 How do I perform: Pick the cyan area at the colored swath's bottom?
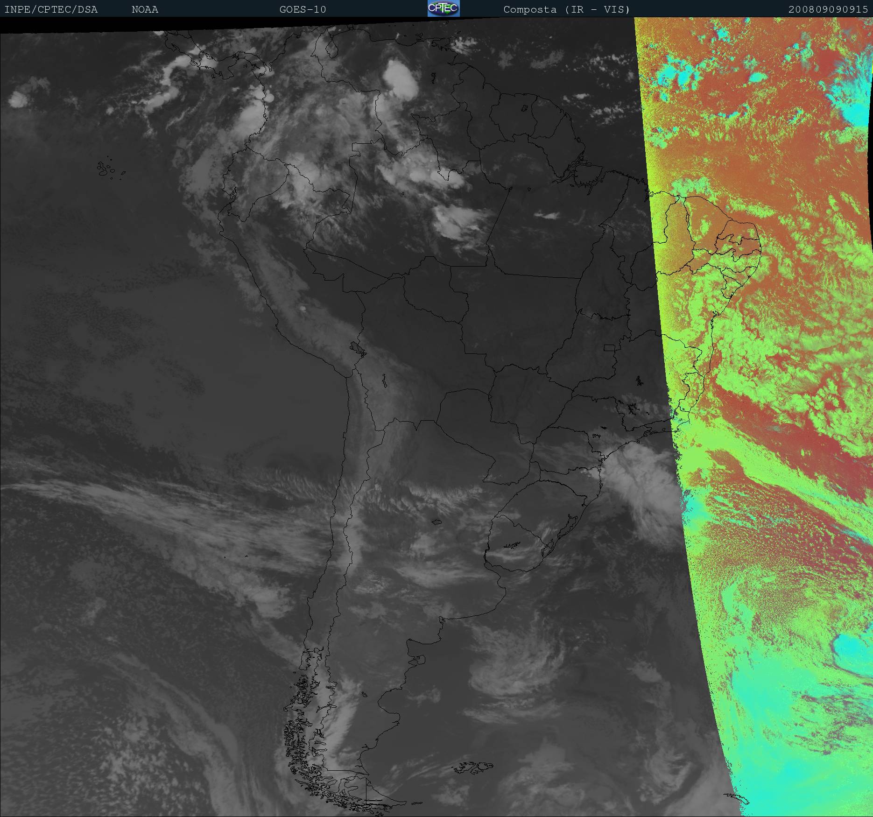coord(784,728)
